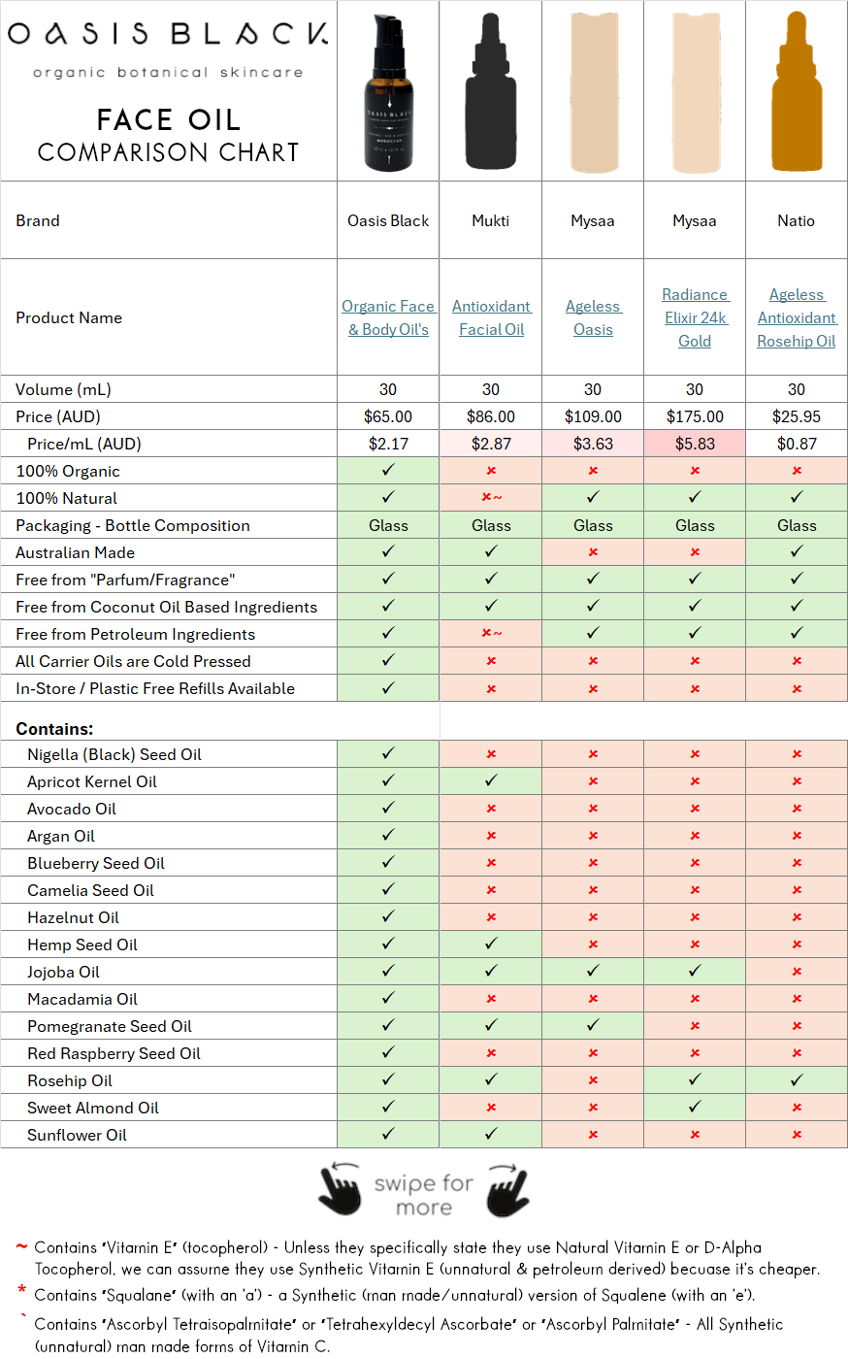
Task: Open the Organic Face & Body Oil's link
Action: click(x=387, y=317)
